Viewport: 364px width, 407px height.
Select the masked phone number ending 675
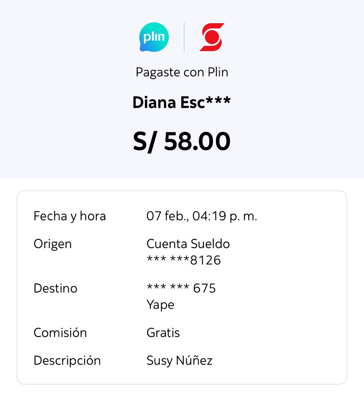[x=181, y=288]
